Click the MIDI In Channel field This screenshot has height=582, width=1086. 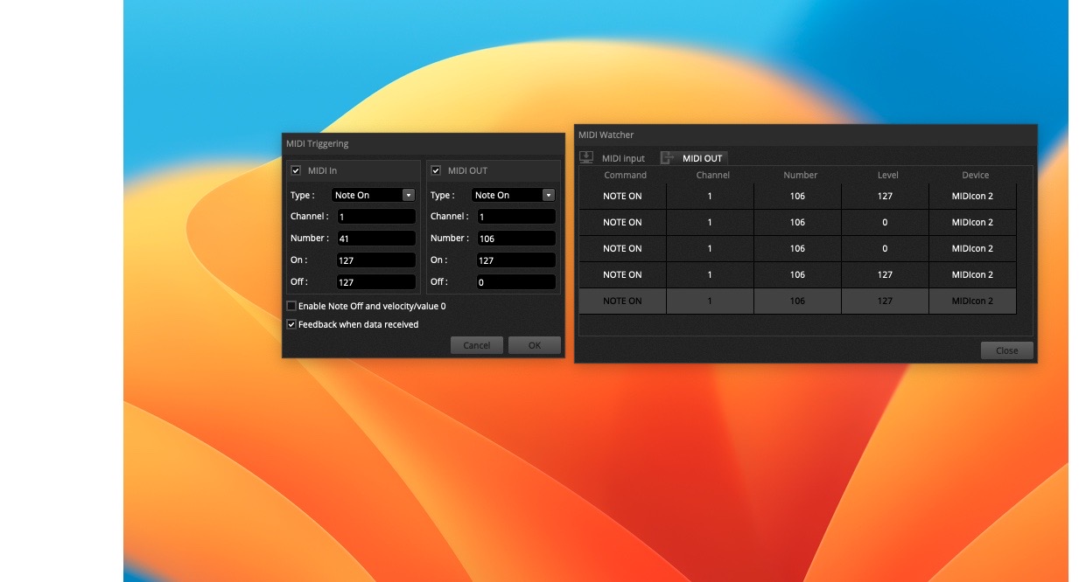click(376, 217)
